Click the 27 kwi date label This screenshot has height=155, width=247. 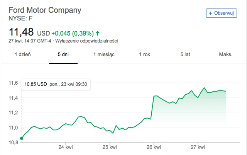[x=198, y=147]
